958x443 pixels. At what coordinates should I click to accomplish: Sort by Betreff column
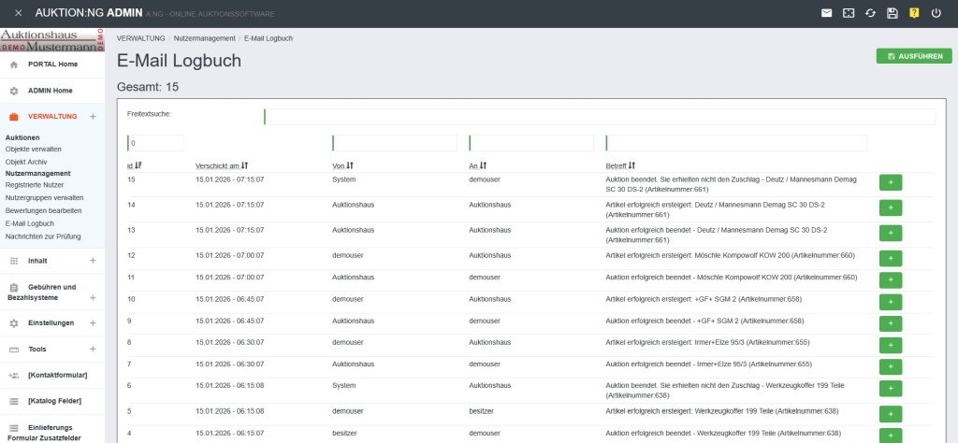pyautogui.click(x=620, y=165)
